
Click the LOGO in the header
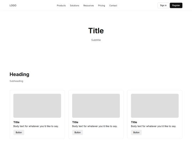click(13, 5)
